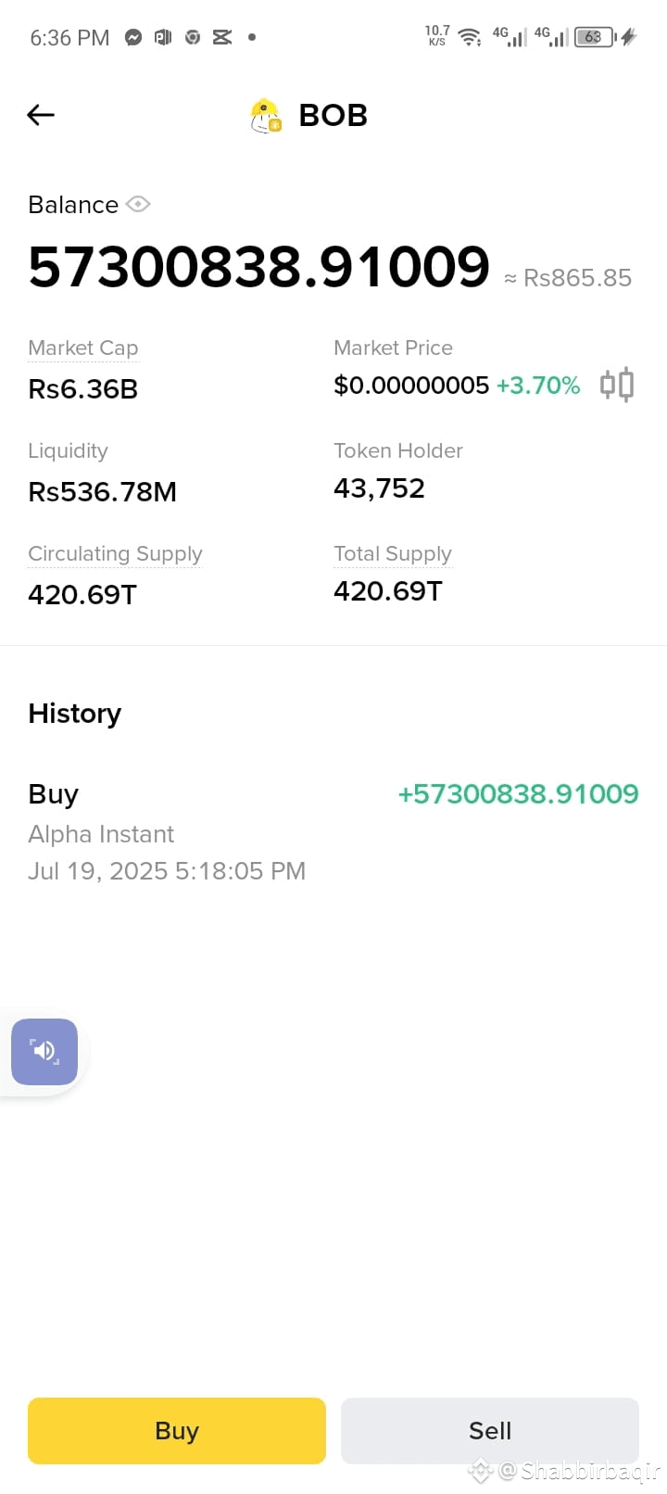Tap the floating speaker screen-reader icon

[x=44, y=1051]
